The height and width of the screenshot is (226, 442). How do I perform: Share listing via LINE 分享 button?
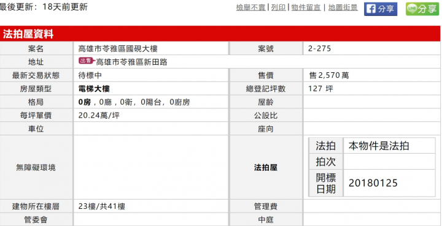[x=422, y=9]
